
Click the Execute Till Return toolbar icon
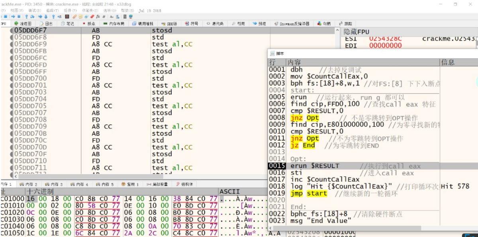53,17
